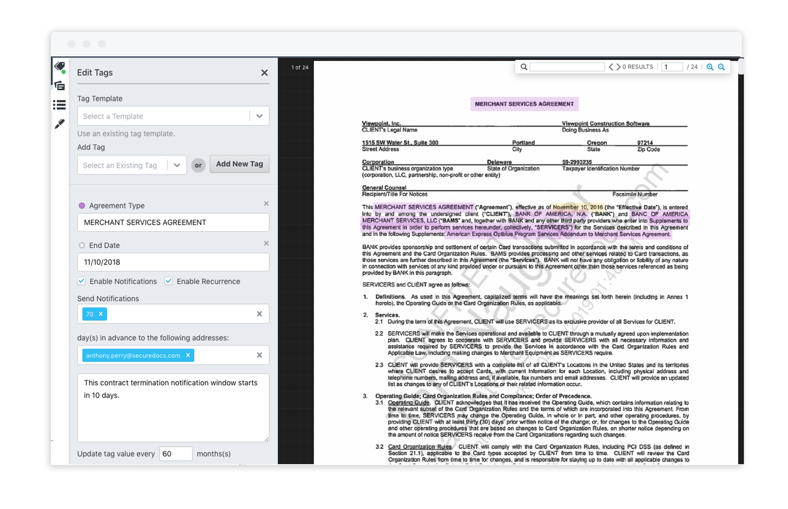The height and width of the screenshot is (509, 788).
Task: Go to the next search result
Action: pos(619,67)
